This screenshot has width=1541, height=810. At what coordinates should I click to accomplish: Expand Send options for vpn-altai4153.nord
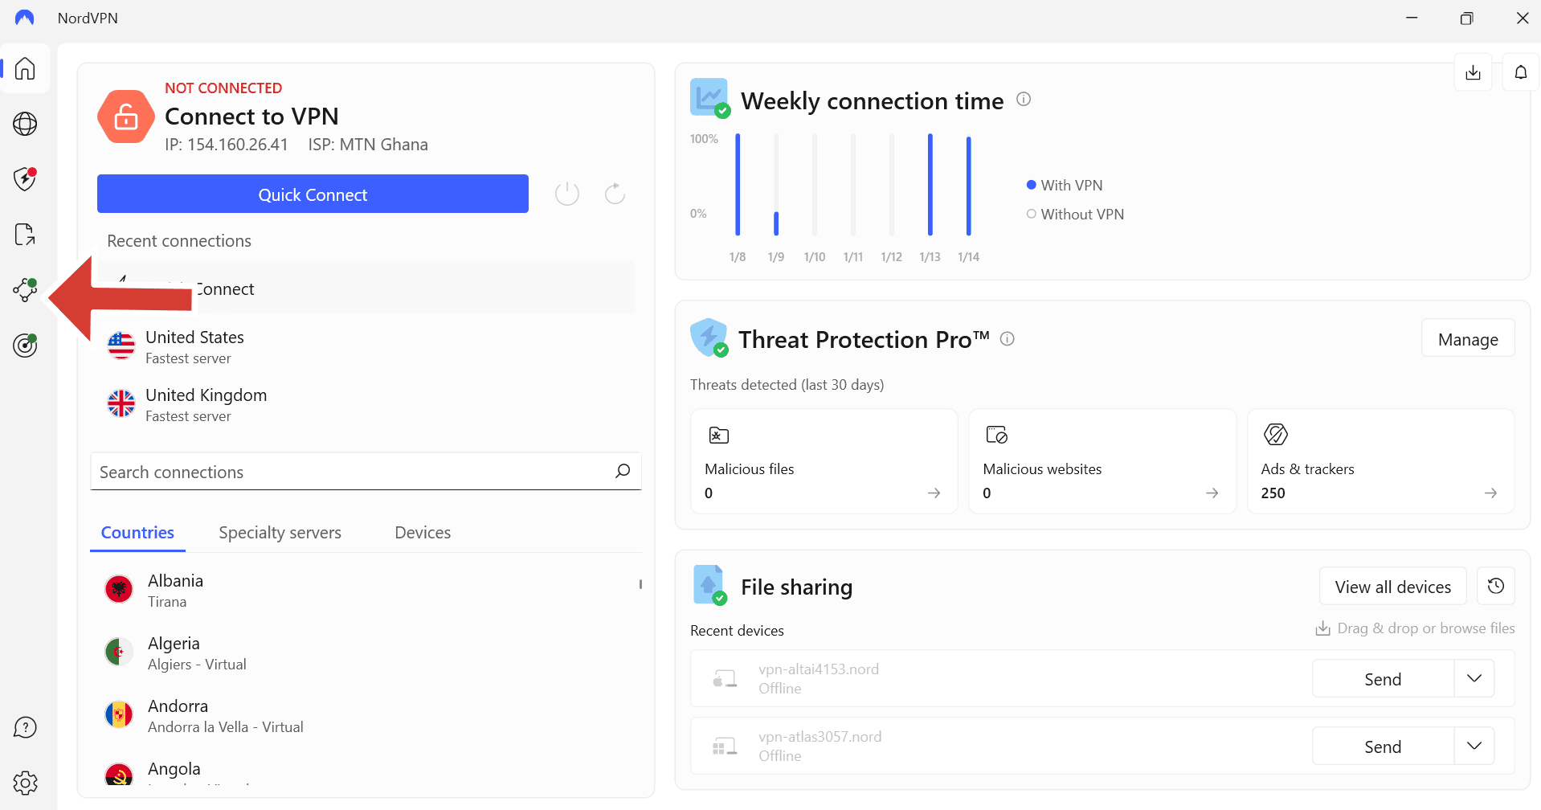click(x=1474, y=678)
